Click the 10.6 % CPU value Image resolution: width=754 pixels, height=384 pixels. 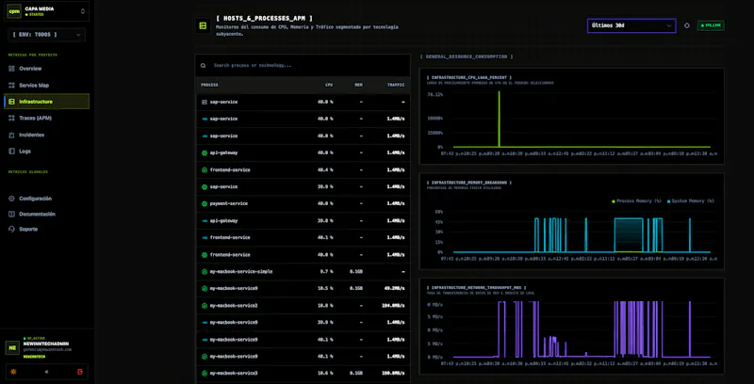(325, 374)
